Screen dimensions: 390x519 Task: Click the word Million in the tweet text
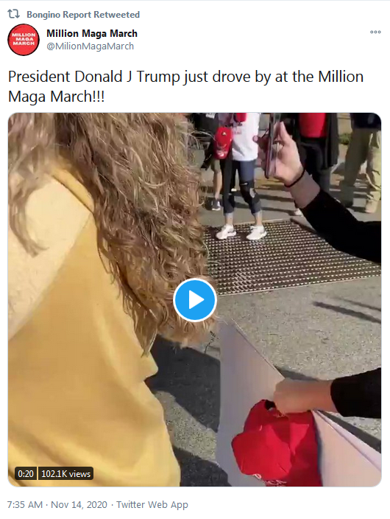click(341, 77)
